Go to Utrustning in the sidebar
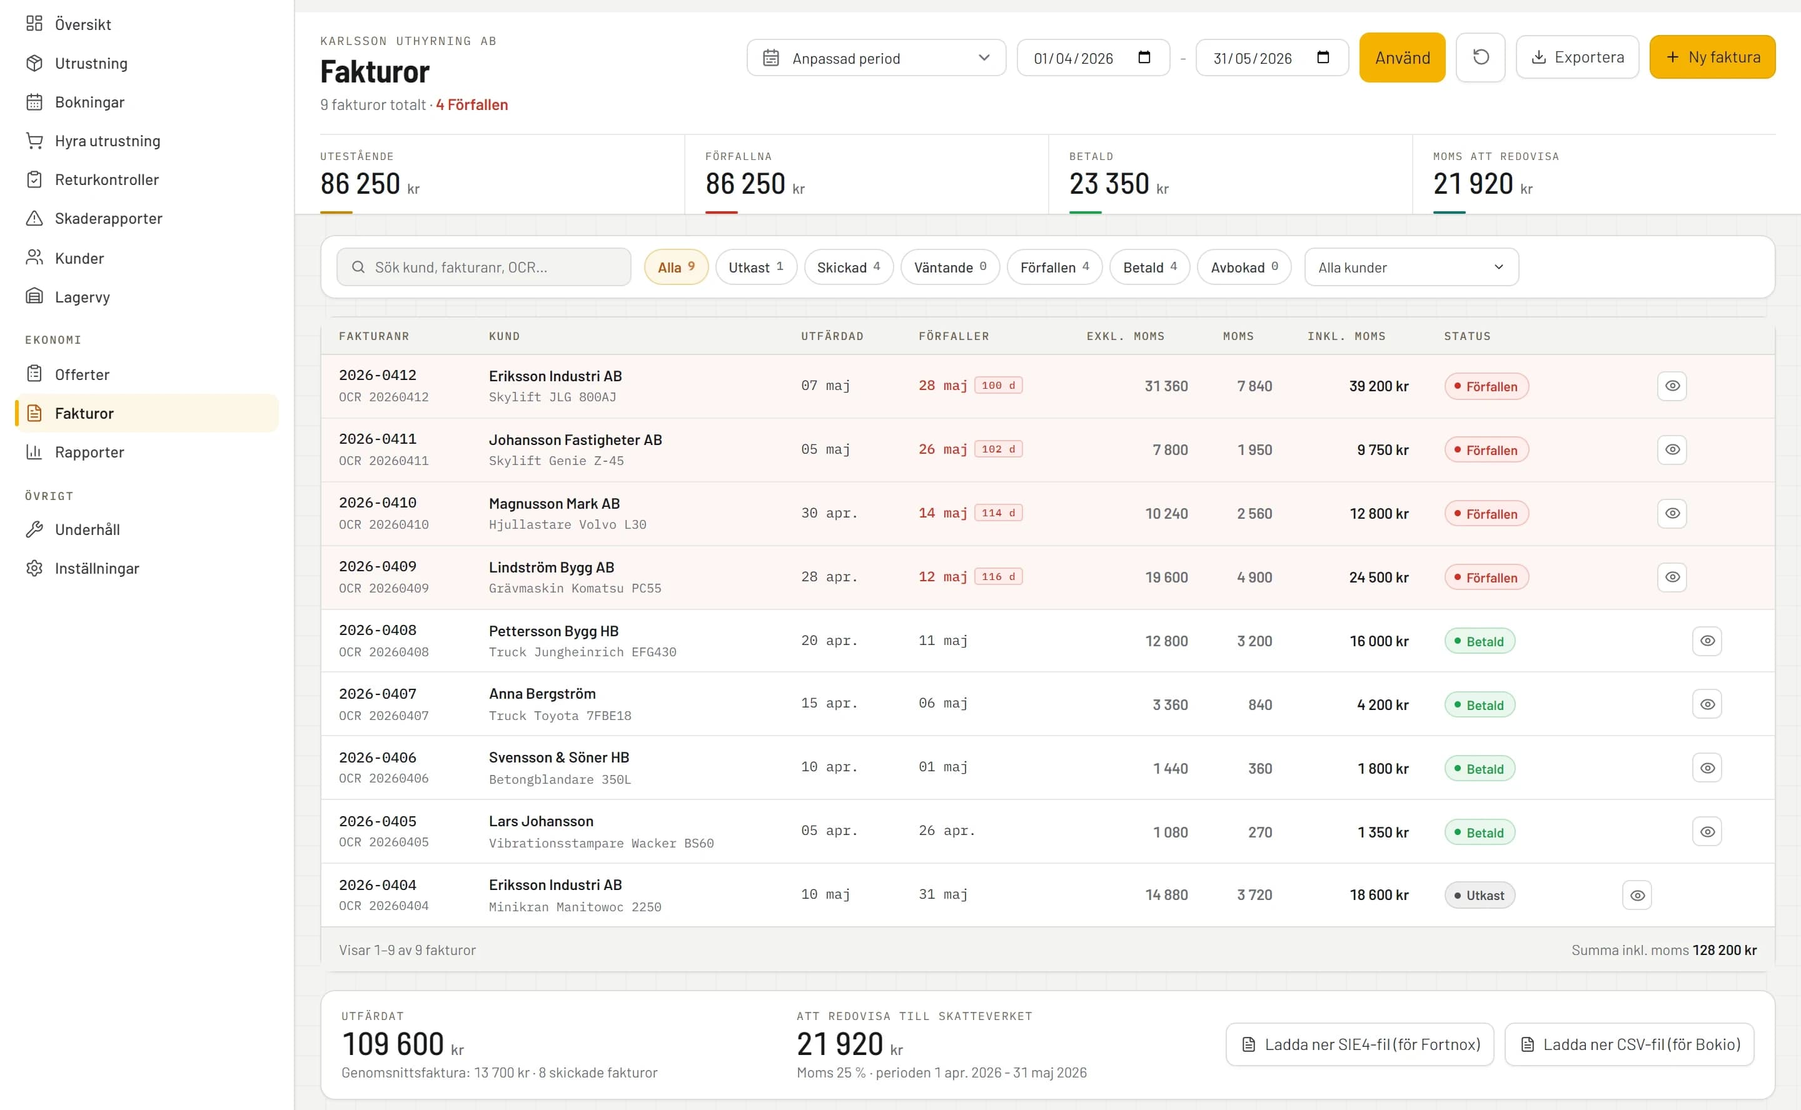Image resolution: width=1801 pixels, height=1110 pixels. tap(146, 63)
